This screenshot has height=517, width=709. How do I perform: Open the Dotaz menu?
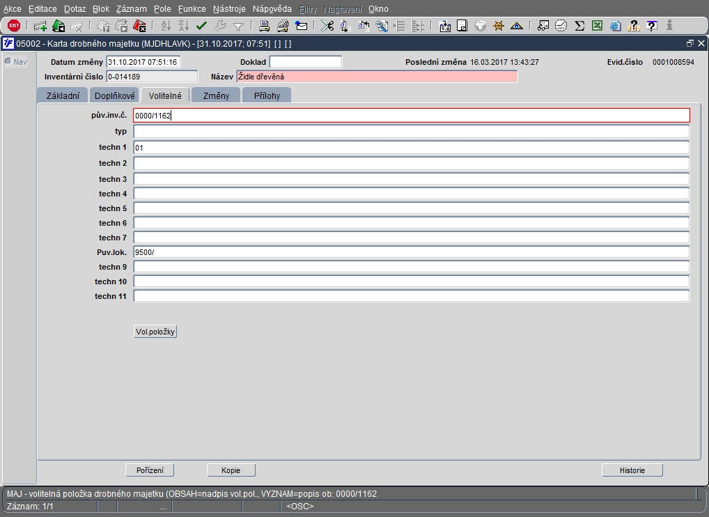click(75, 9)
